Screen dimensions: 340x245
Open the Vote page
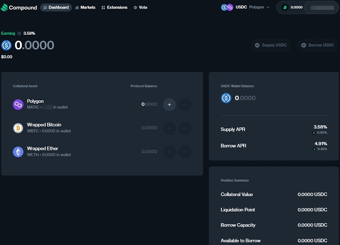(x=141, y=8)
